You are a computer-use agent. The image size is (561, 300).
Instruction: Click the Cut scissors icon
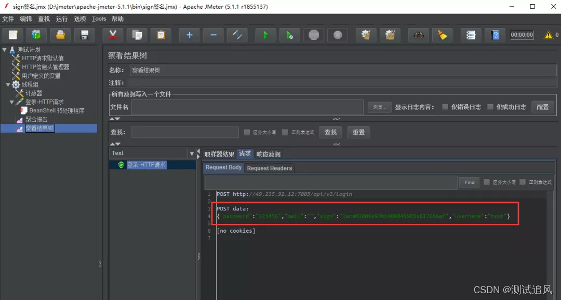point(113,35)
